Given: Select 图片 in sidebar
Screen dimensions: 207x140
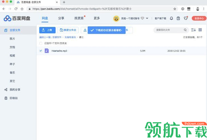Looking at the screenshot, I should click(x=12, y=39).
